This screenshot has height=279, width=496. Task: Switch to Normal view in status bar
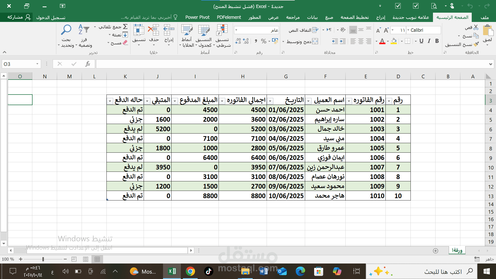click(x=97, y=259)
